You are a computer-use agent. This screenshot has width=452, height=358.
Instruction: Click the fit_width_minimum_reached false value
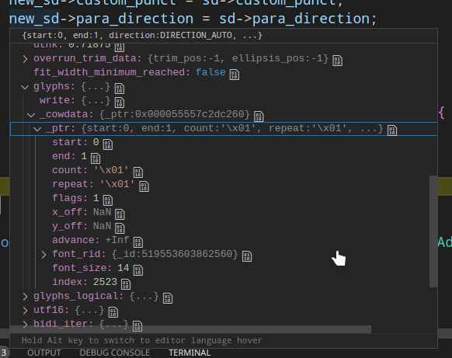[x=210, y=72]
